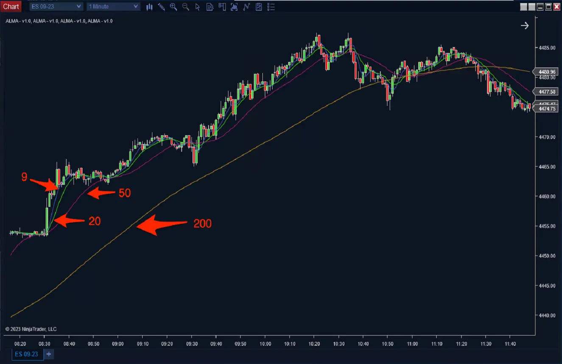This screenshot has width=562, height=364.
Task: Open Chart Trader panel icon
Action: click(x=222, y=7)
